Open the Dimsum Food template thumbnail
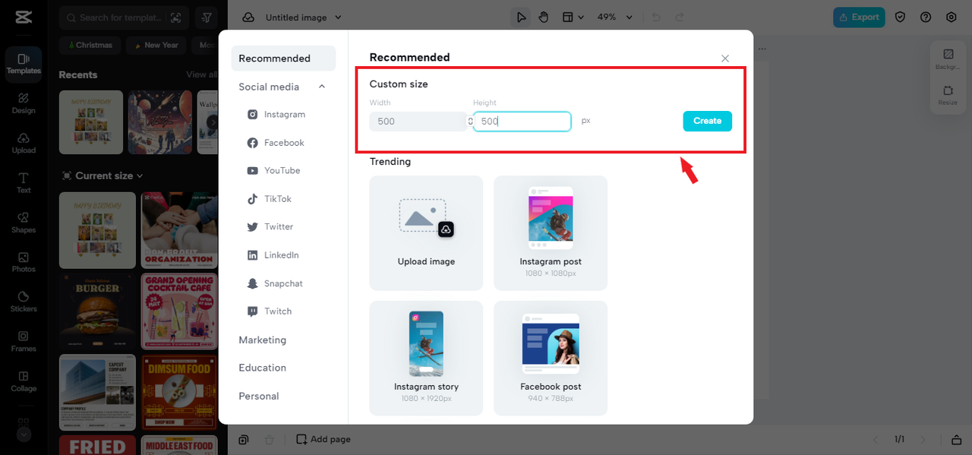972x455 pixels. 180,391
